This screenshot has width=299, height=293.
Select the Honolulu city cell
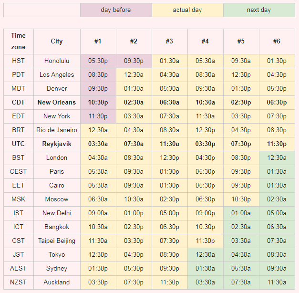(57, 61)
